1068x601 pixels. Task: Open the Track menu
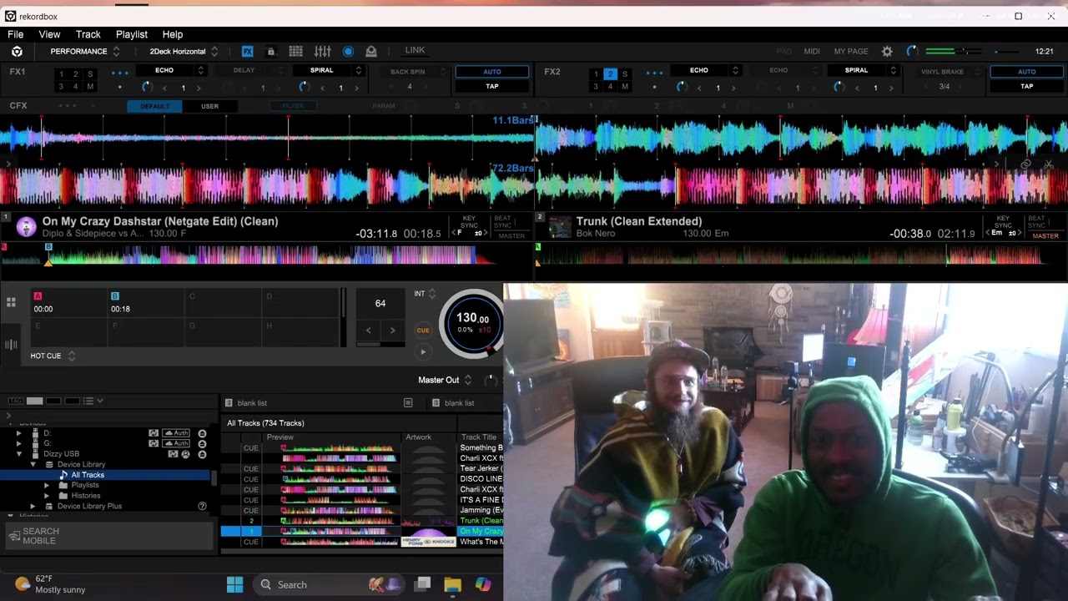click(x=88, y=34)
